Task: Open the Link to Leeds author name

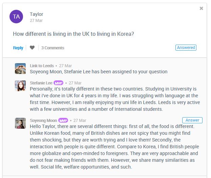Action: 41,66
